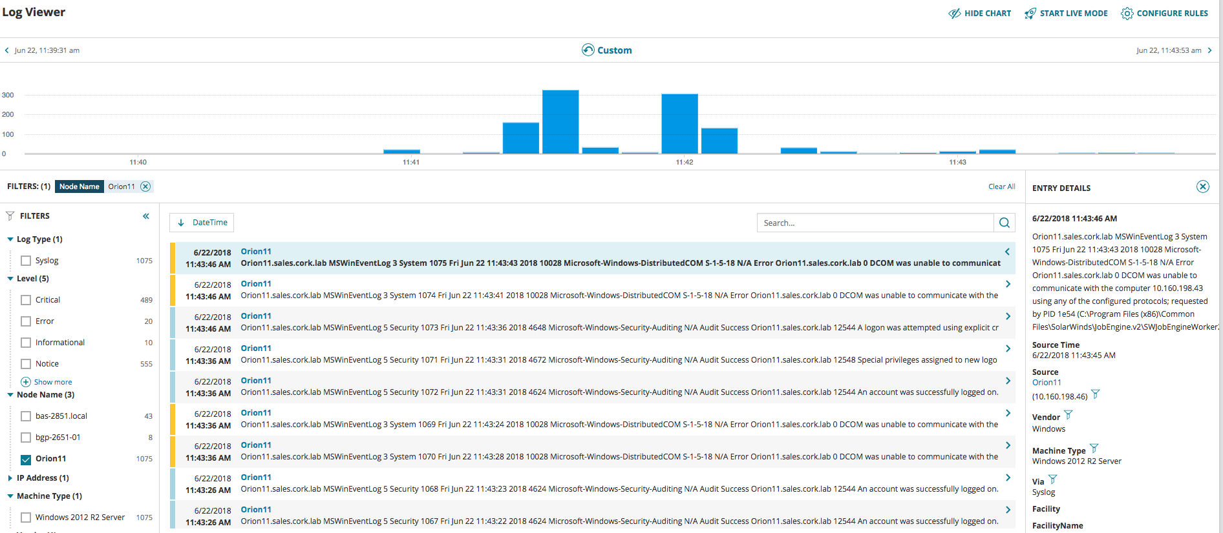
Task: Expand the Security 1073 log entry chevron
Action: click(x=1008, y=316)
